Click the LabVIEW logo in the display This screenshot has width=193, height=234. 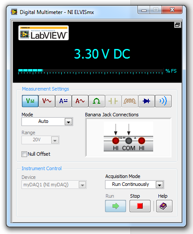click(43, 33)
